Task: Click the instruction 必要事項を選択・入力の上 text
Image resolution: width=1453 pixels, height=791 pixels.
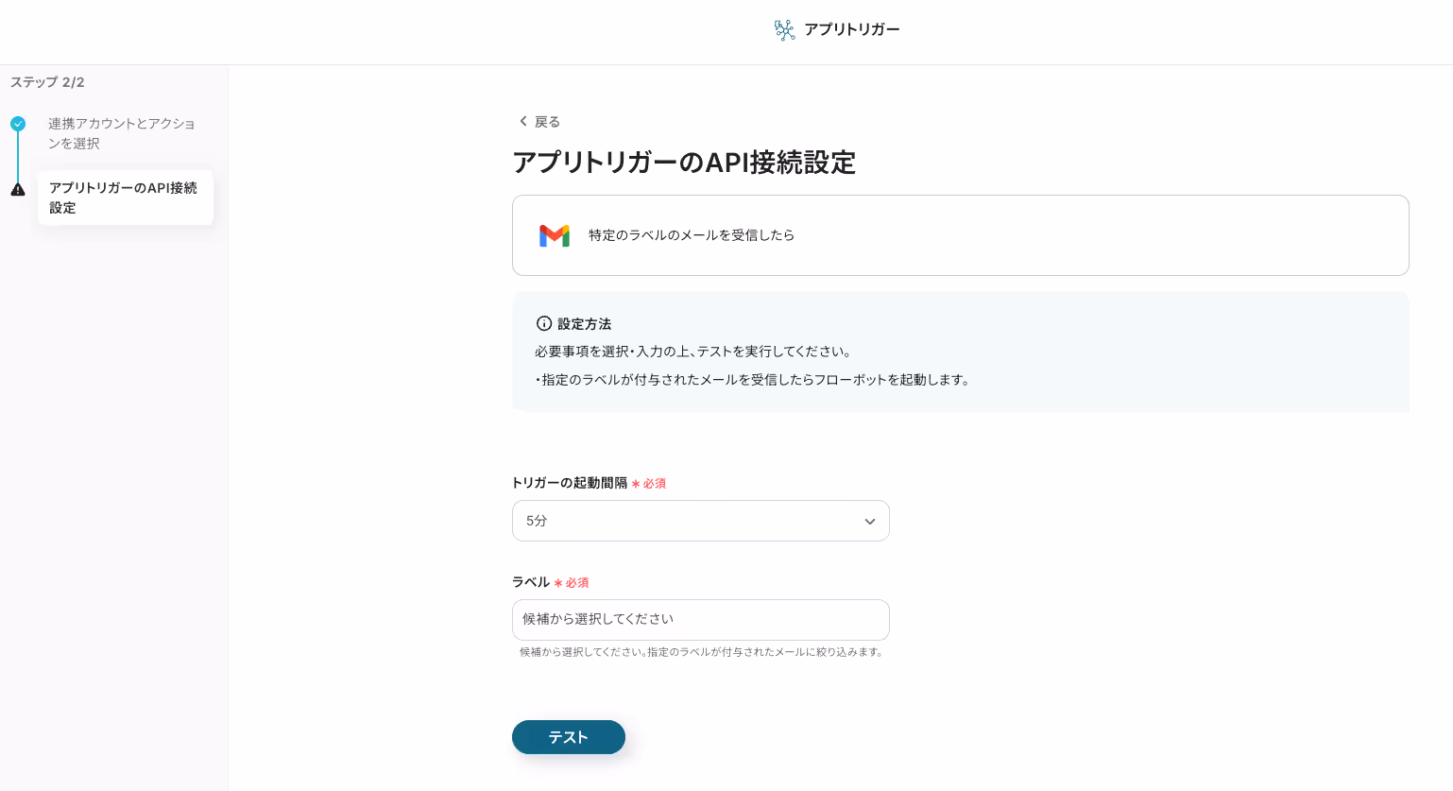Action: [x=694, y=352]
